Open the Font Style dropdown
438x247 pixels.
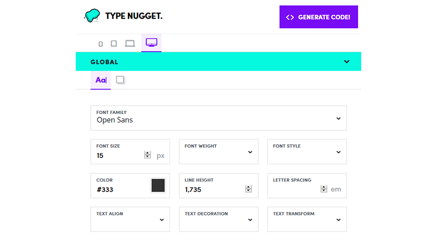coord(307,152)
